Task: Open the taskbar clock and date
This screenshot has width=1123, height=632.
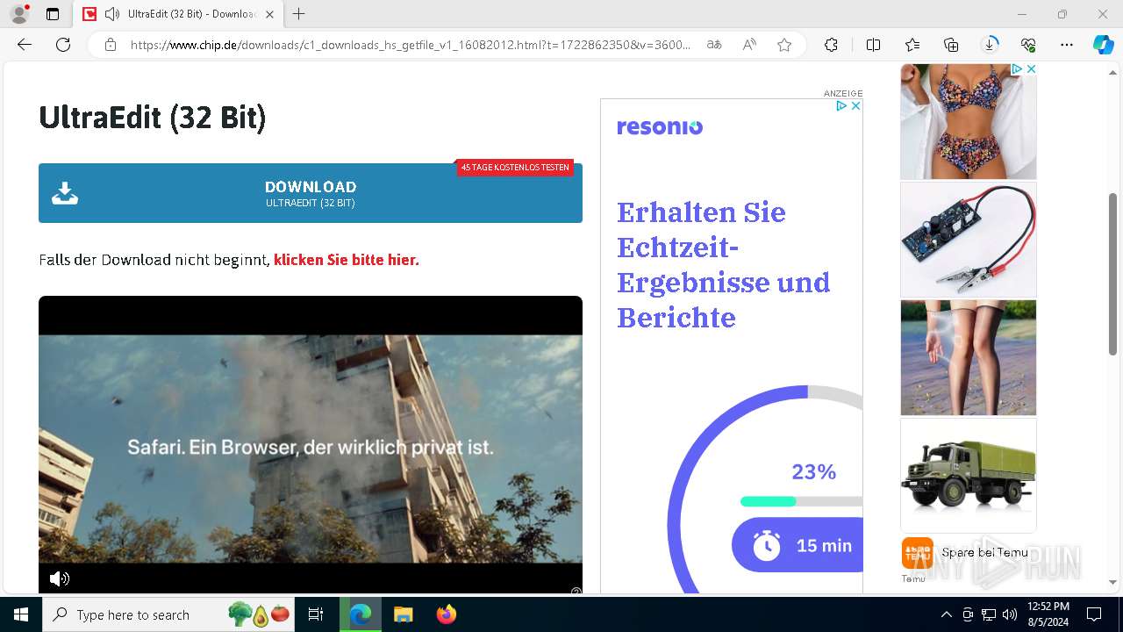Action: click(x=1048, y=614)
